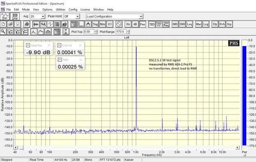Open the Scp stereo scope utility

(x=229, y=24)
